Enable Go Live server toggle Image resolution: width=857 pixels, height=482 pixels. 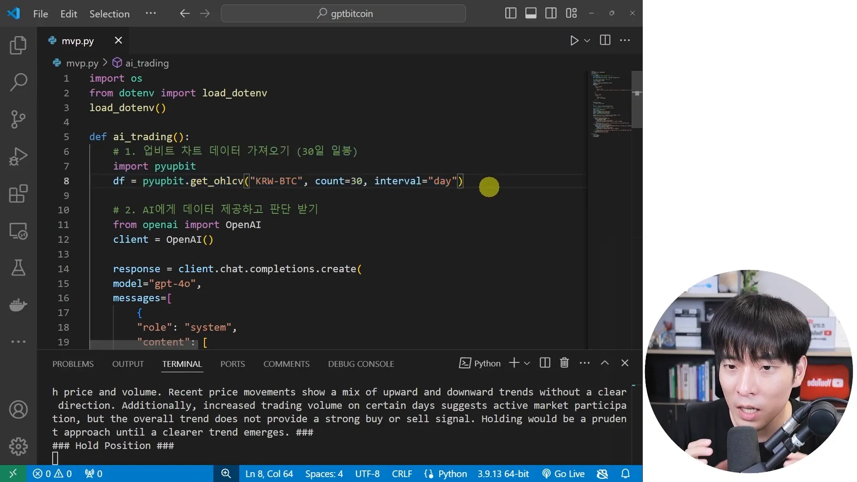[x=565, y=473]
